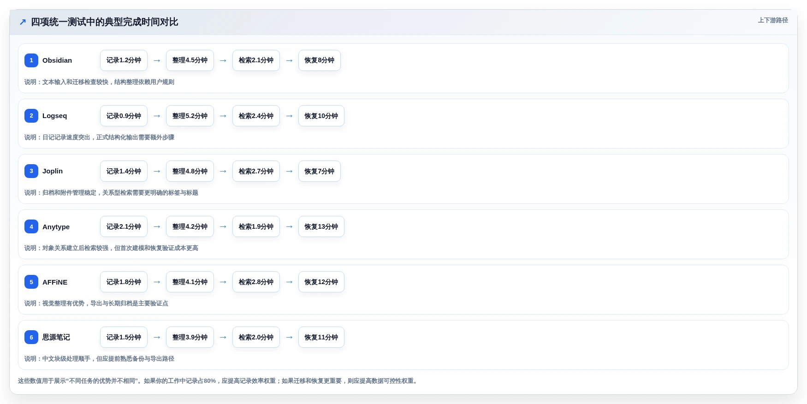807x404 pixels.
Task: Click the note 中文块级处理顺手
Action: click(99, 359)
